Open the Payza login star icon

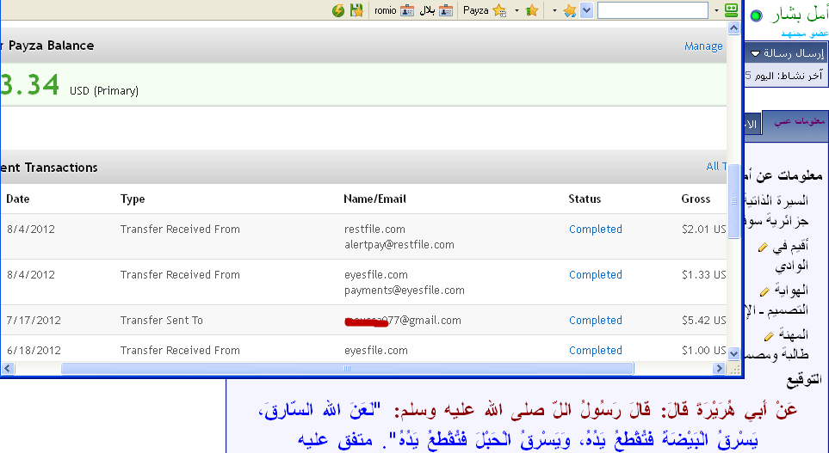[x=499, y=10]
